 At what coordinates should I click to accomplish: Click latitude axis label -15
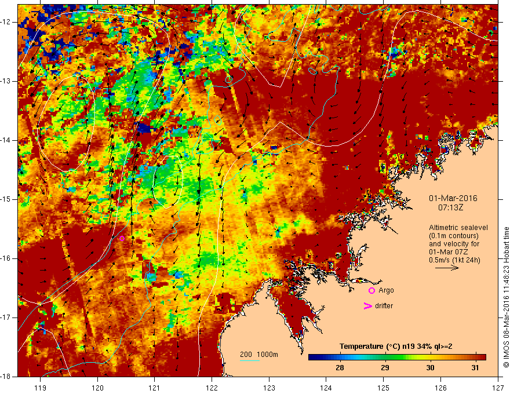(x=6, y=199)
